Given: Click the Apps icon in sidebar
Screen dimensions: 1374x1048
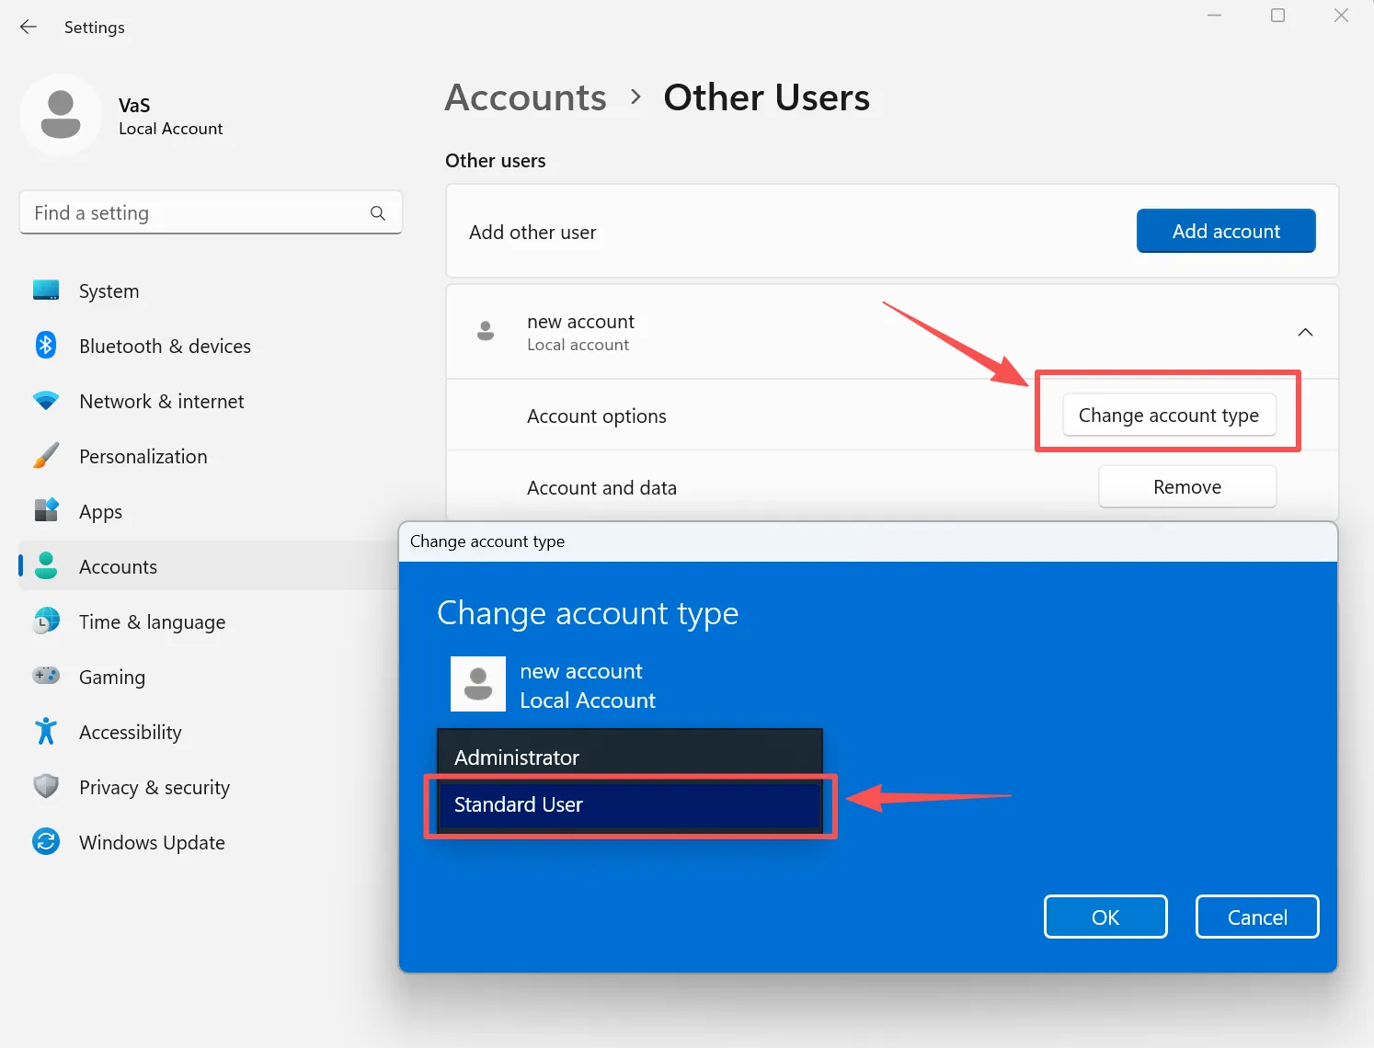Looking at the screenshot, I should click(x=46, y=510).
